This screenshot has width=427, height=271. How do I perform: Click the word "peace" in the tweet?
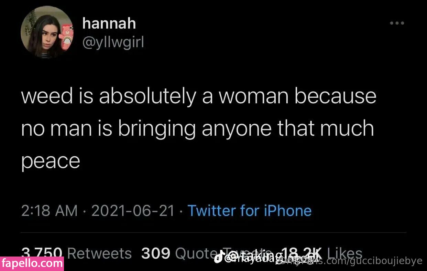[51, 160]
